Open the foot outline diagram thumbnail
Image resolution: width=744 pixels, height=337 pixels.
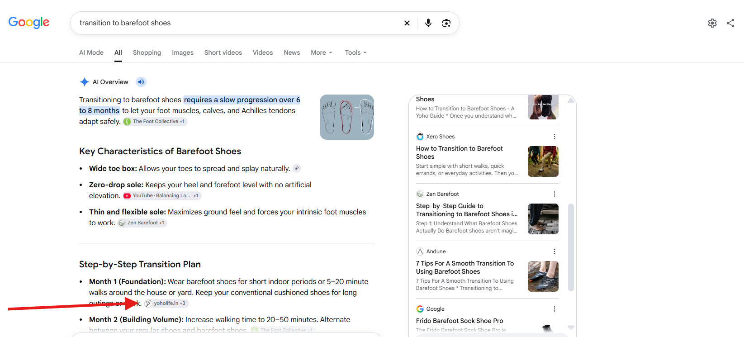coord(347,117)
